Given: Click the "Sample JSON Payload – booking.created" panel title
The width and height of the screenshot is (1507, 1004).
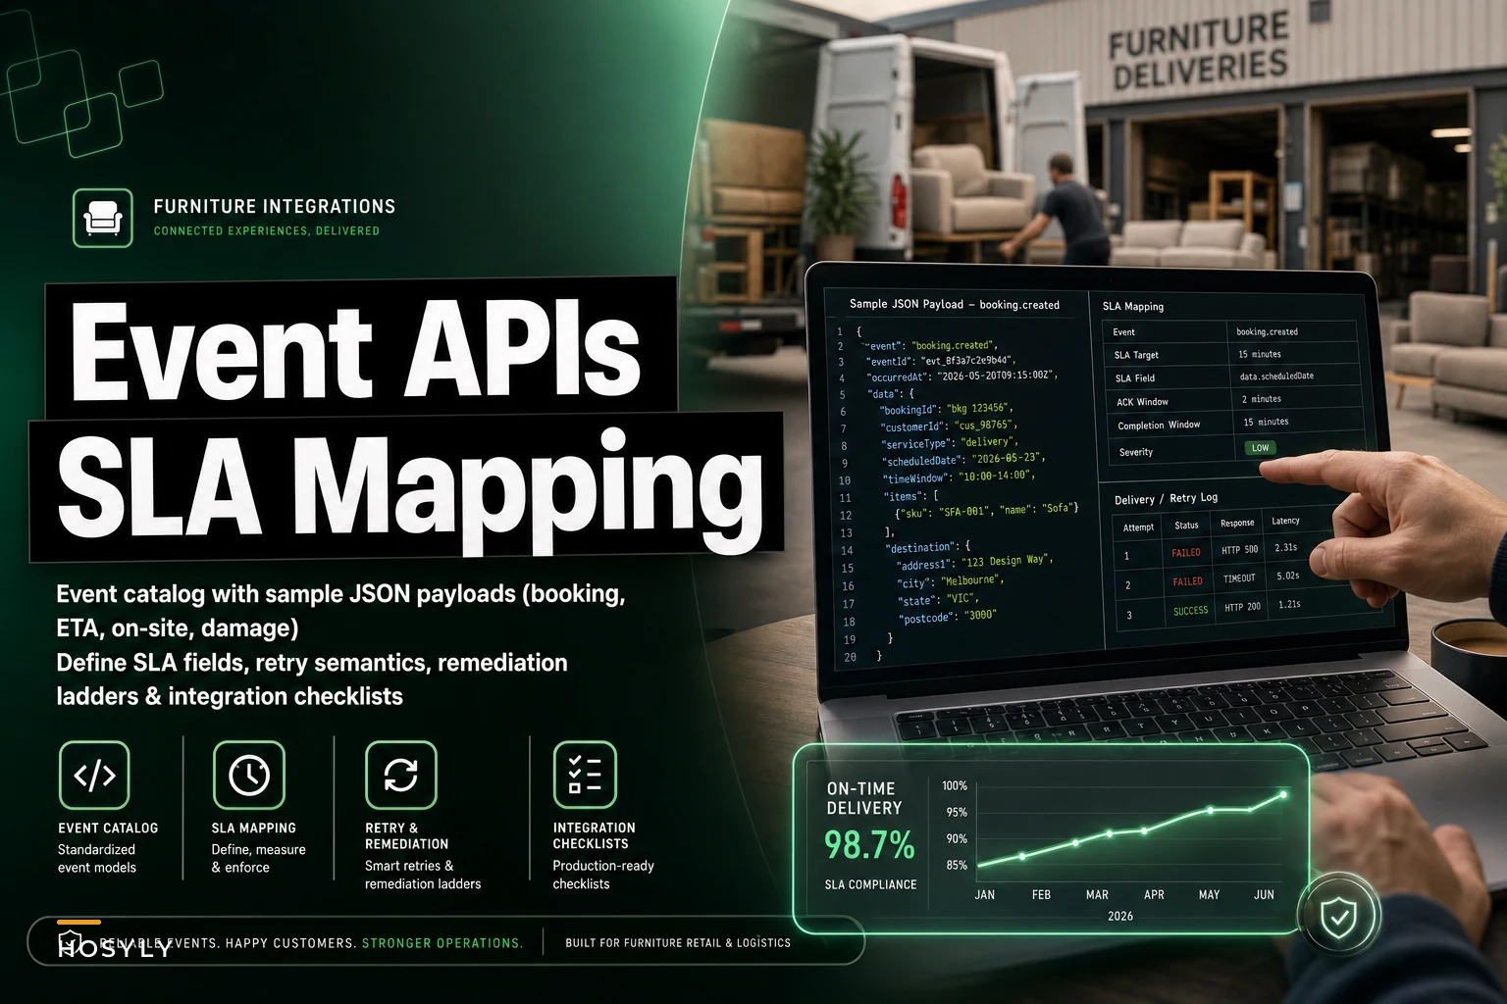Looking at the screenshot, I should coord(955,305).
